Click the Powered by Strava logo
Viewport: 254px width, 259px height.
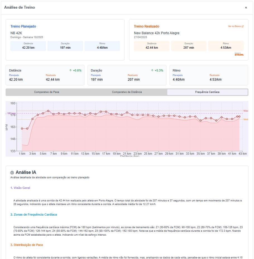(239, 54)
